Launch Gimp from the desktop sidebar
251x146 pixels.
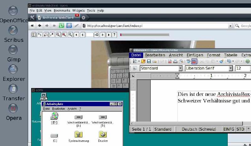click(x=13, y=50)
